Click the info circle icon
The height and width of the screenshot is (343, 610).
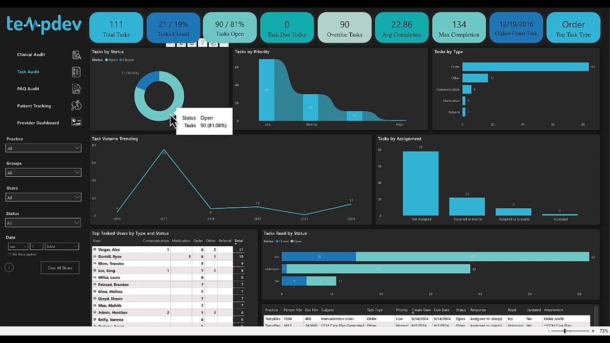[x=9, y=267]
